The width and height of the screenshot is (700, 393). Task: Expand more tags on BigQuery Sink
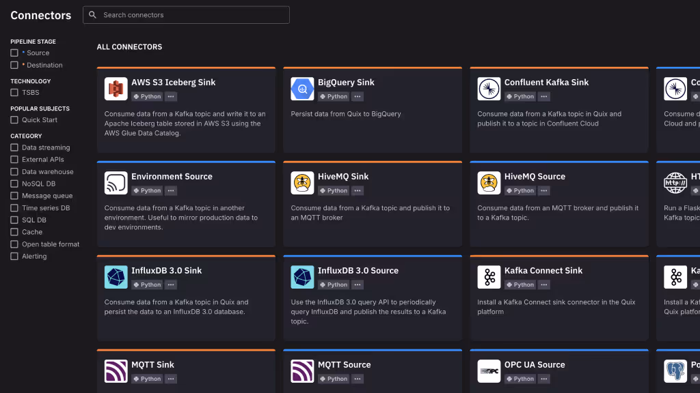pos(358,96)
